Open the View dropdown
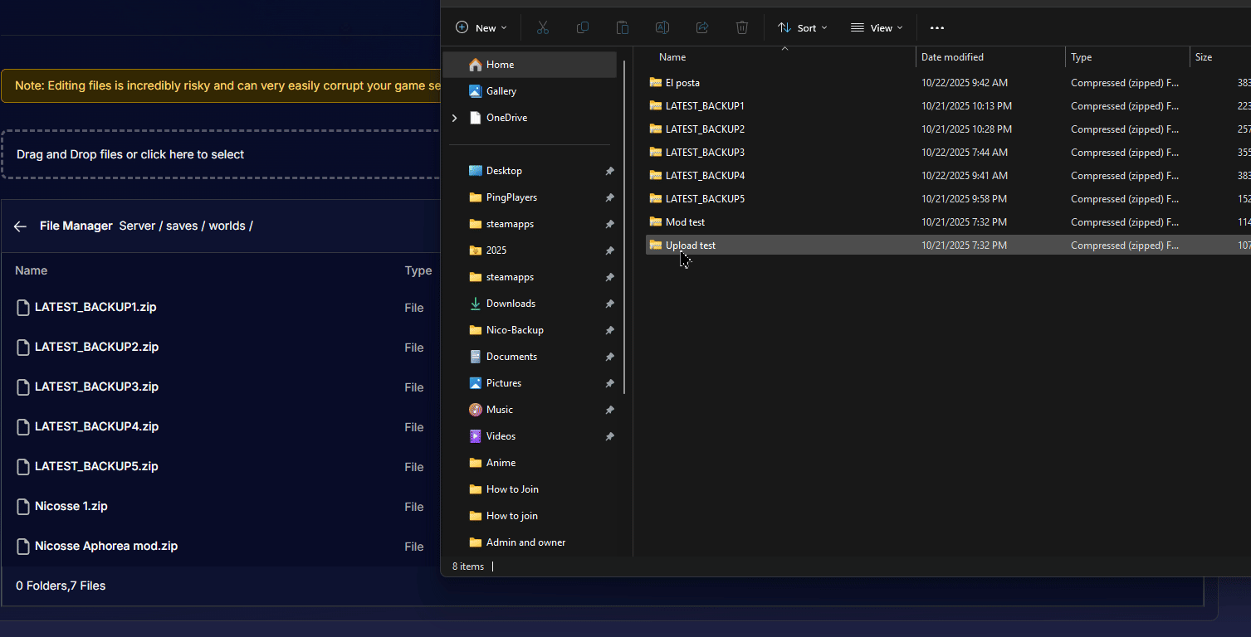The image size is (1251, 637). pyautogui.click(x=877, y=27)
